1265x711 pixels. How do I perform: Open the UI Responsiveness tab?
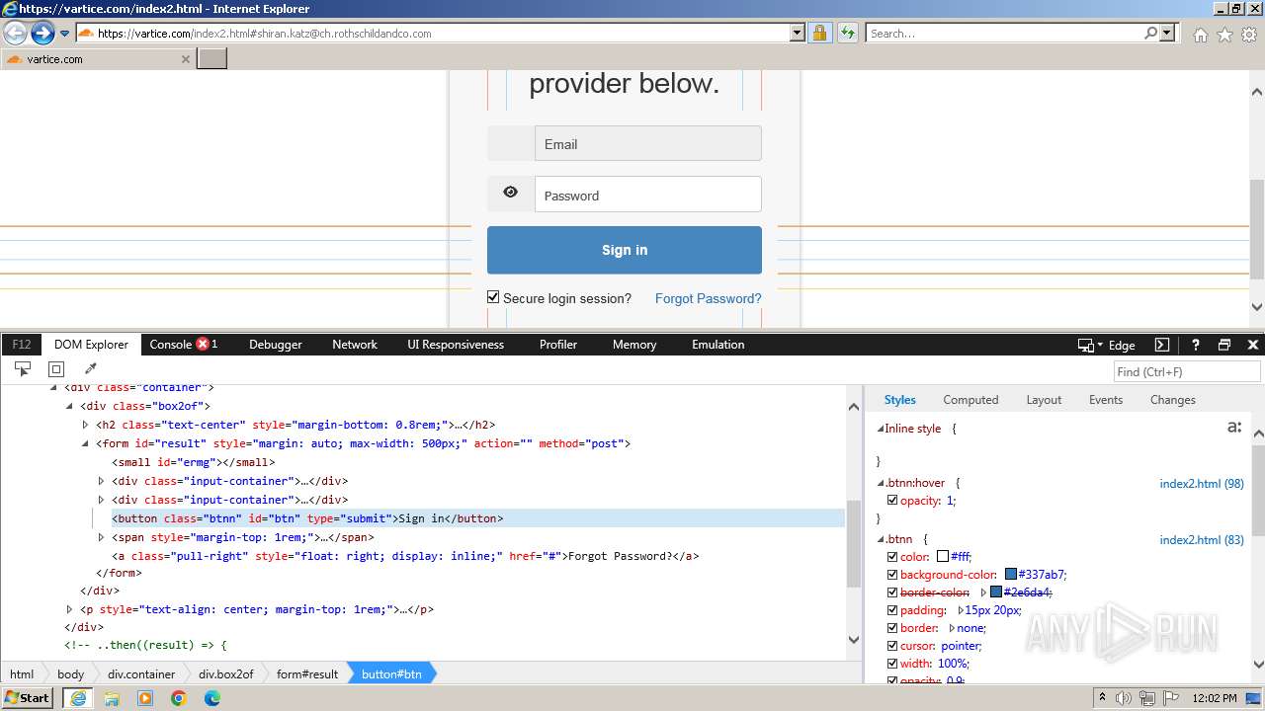[456, 345]
